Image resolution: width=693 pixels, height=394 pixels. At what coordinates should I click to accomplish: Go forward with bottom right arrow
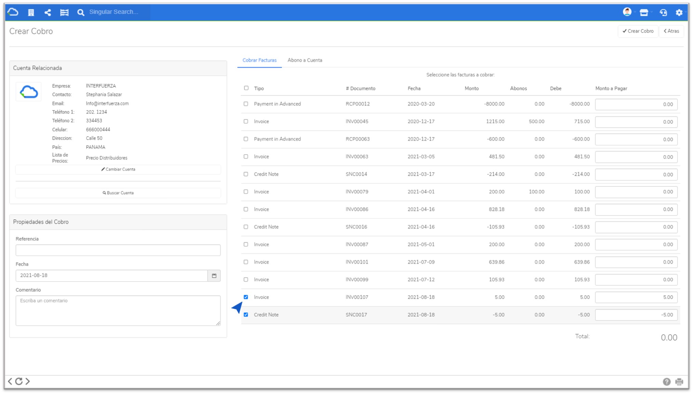28,381
